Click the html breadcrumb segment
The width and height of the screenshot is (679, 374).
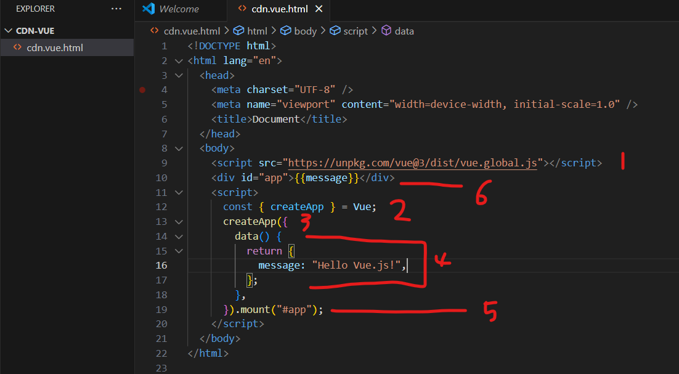pyautogui.click(x=257, y=31)
